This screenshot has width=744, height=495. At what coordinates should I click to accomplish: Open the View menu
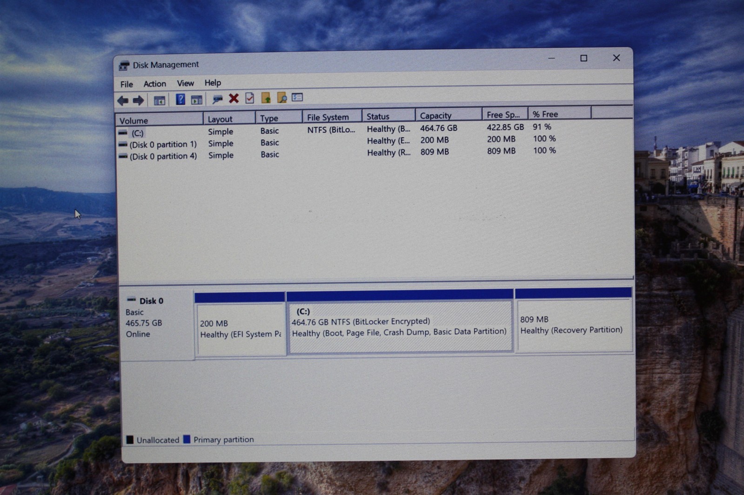pos(185,83)
